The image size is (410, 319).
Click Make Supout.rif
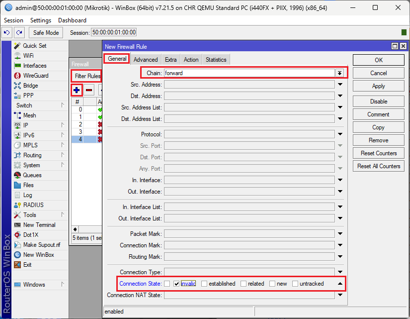(42, 245)
